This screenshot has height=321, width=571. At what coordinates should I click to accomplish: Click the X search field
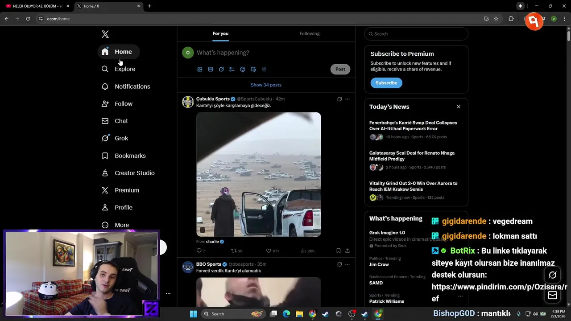[x=416, y=34]
